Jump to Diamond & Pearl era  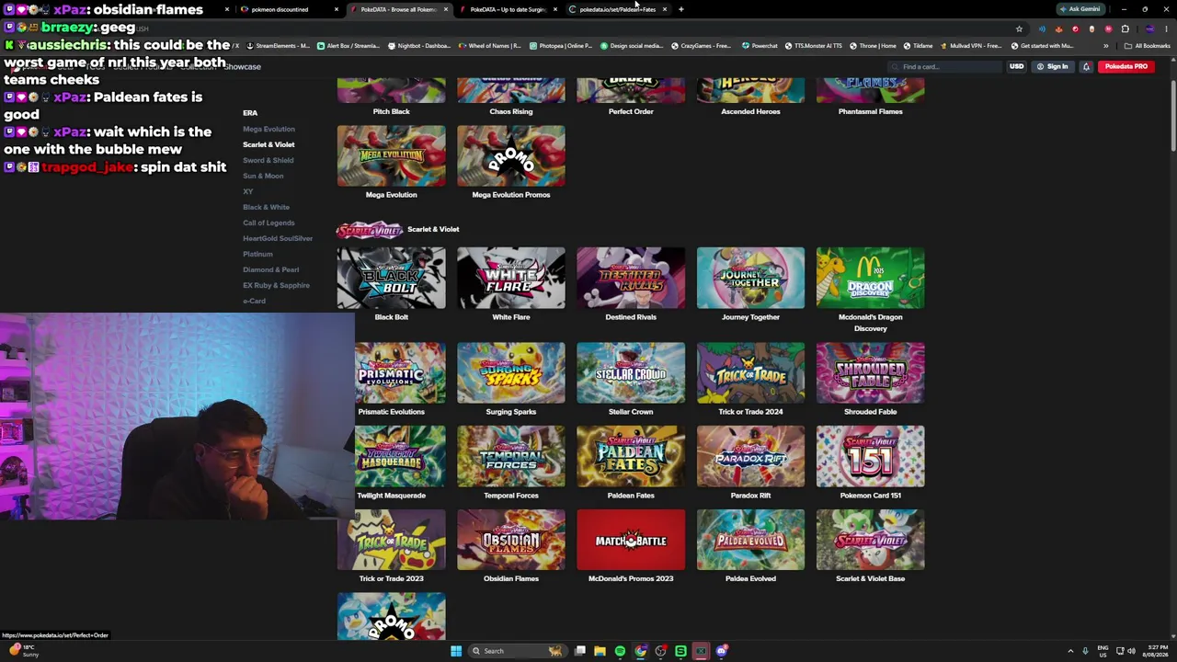click(x=270, y=269)
